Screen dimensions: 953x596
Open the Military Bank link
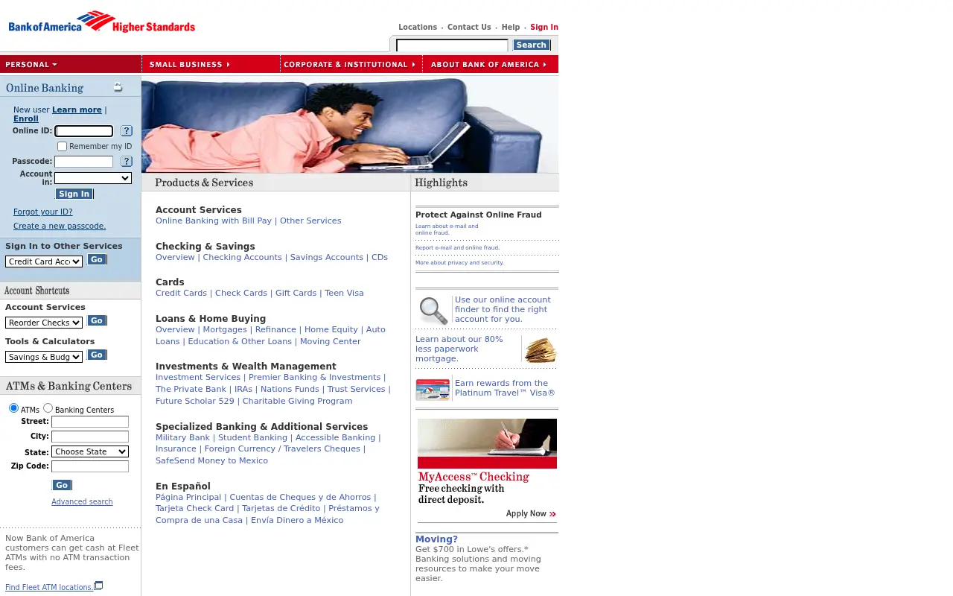click(183, 438)
